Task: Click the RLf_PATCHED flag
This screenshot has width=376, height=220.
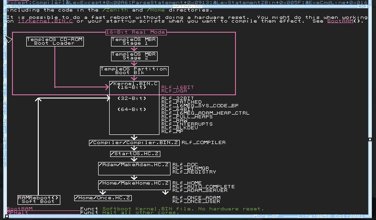Action: (182, 102)
